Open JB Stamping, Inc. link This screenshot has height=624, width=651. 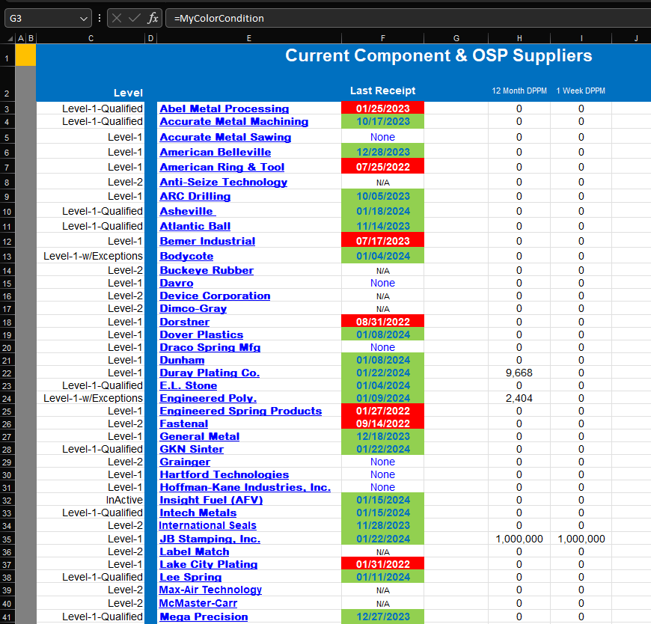(x=210, y=539)
